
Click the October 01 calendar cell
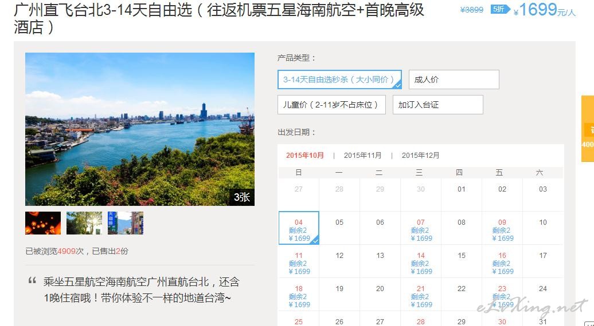(x=462, y=194)
